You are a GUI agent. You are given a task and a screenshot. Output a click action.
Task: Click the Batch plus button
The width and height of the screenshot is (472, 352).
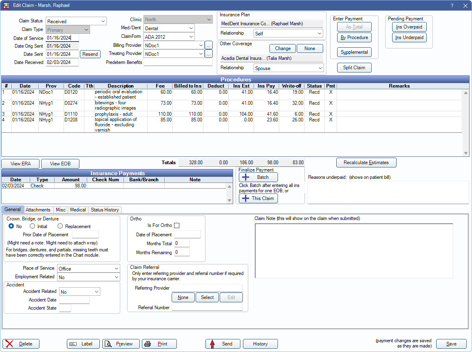pos(258,177)
